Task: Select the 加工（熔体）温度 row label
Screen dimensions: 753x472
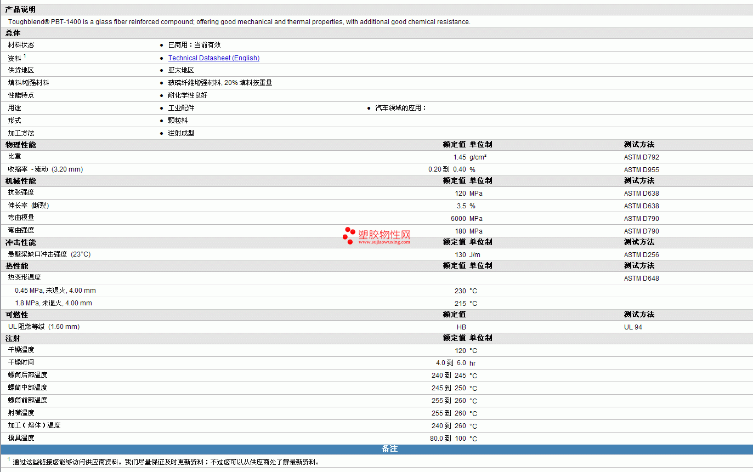Action: [34, 425]
